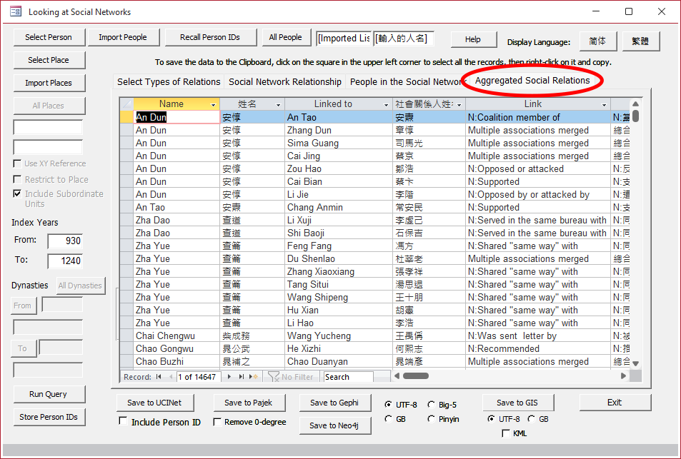
Task: Click the Access form icon in title bar
Action: 15,11
